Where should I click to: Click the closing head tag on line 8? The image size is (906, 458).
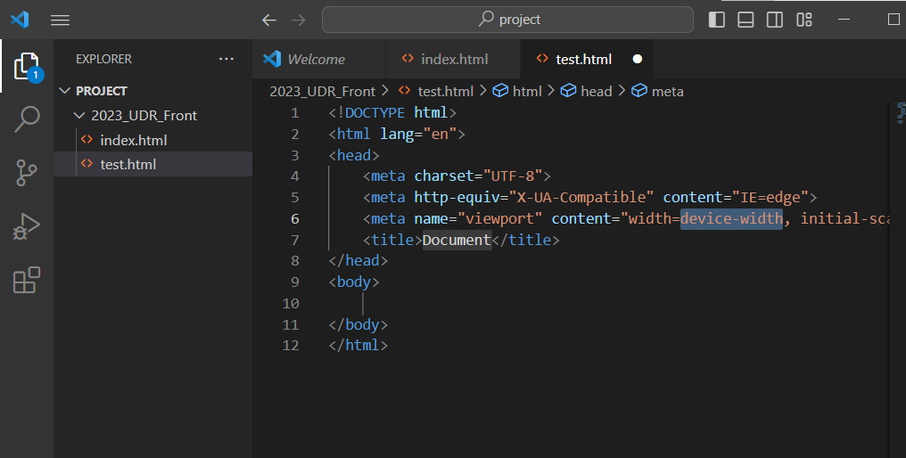pos(358,261)
